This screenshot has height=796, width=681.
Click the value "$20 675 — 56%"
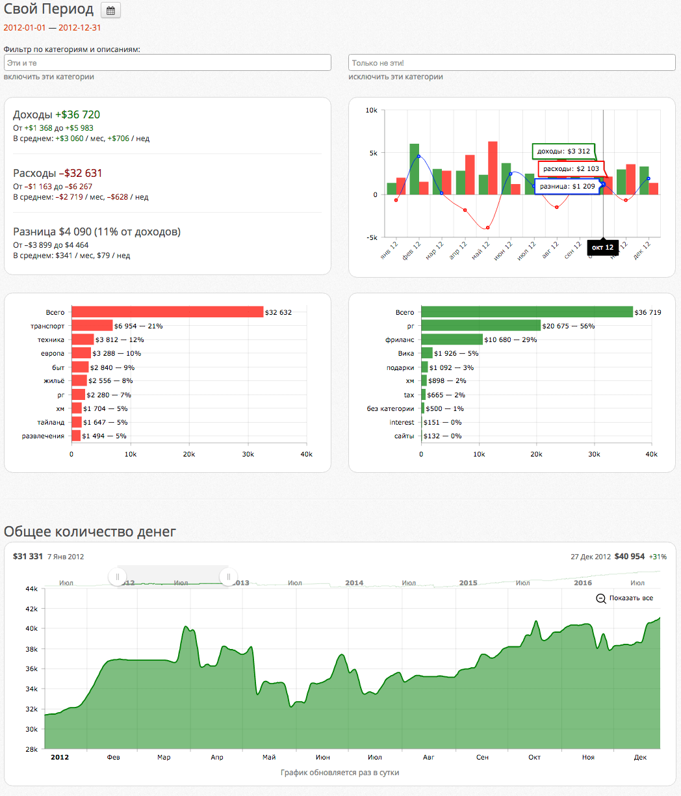[x=569, y=326]
